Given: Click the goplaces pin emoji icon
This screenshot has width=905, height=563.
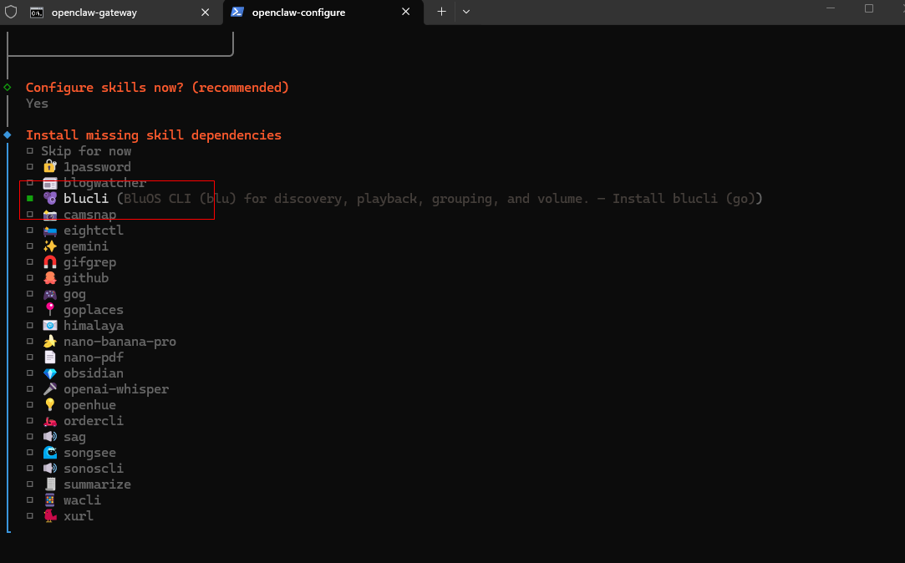Looking at the screenshot, I should (x=50, y=310).
